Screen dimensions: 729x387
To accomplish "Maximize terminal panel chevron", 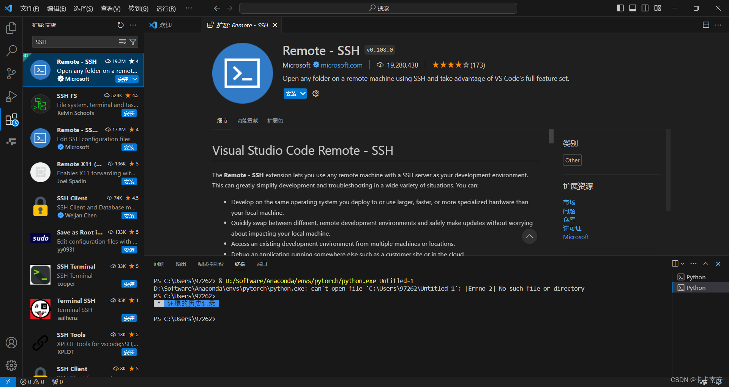I will (706, 264).
